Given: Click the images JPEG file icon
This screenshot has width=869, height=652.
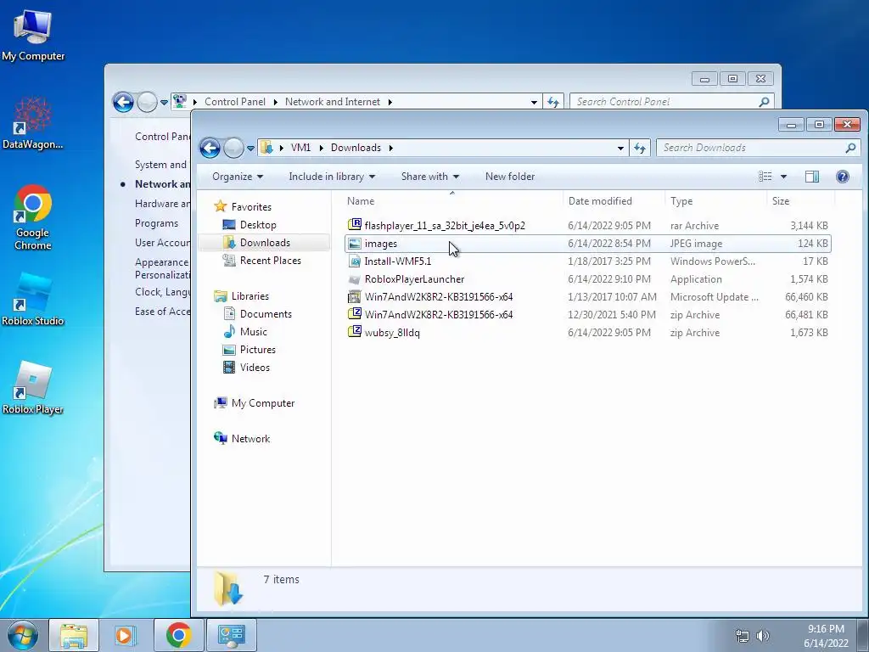Looking at the screenshot, I should click(x=355, y=244).
